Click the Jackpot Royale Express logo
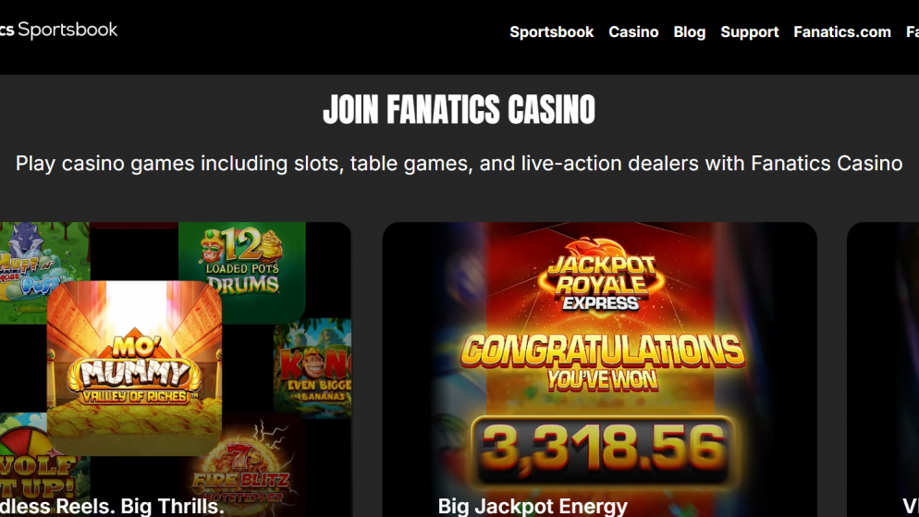This screenshot has width=919, height=517. (x=601, y=276)
